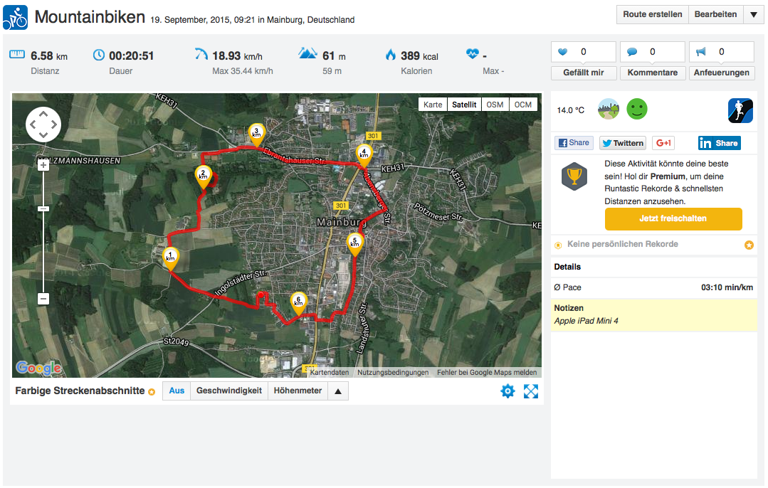
Task: Zoom in with the map plus button
Action: 43,165
